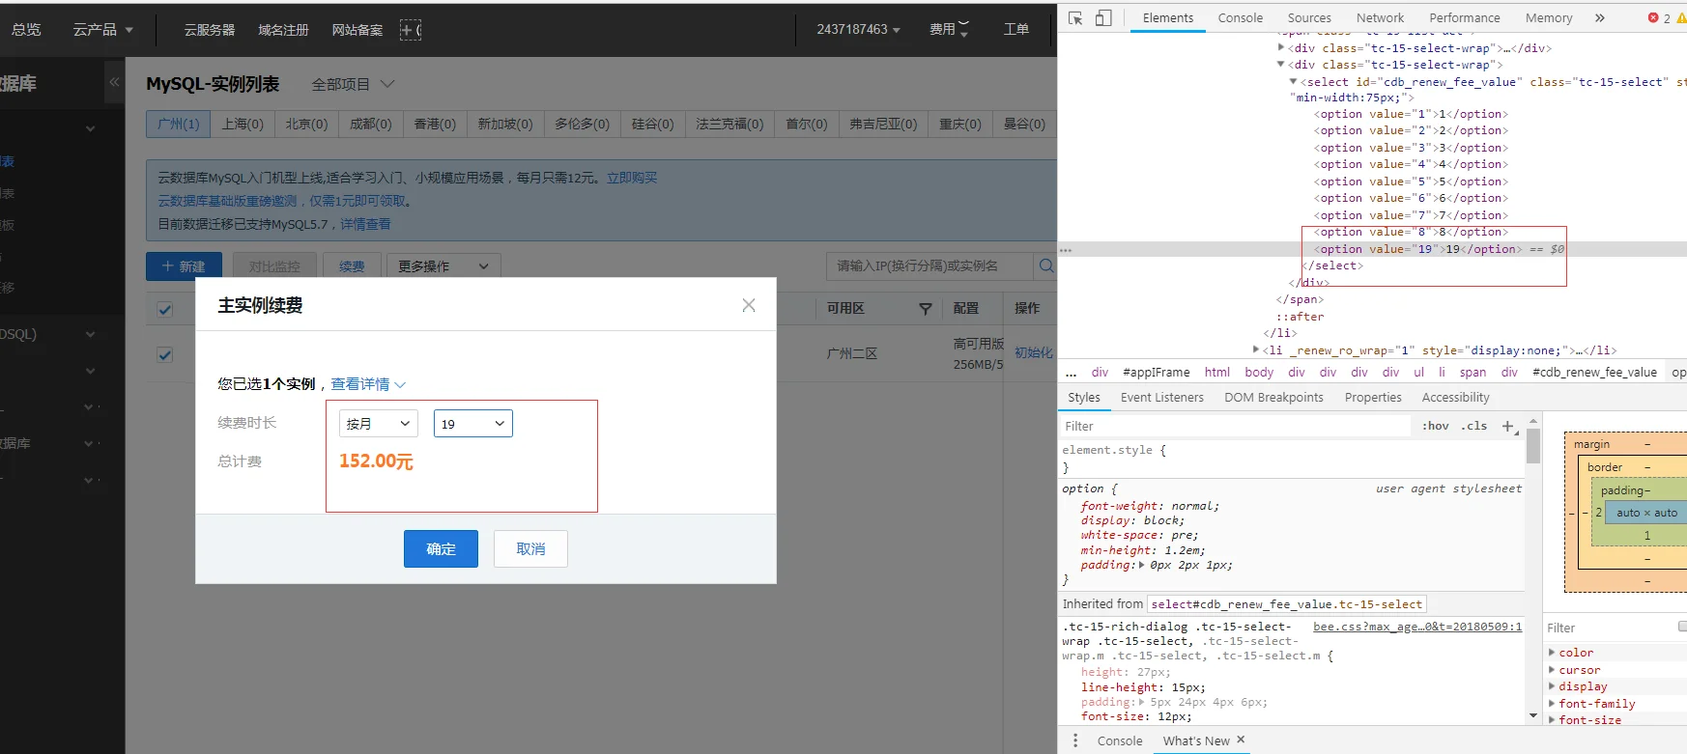Screen dimensions: 1687x754
Task: Select the 北京(0) region tab
Action: coord(306,125)
